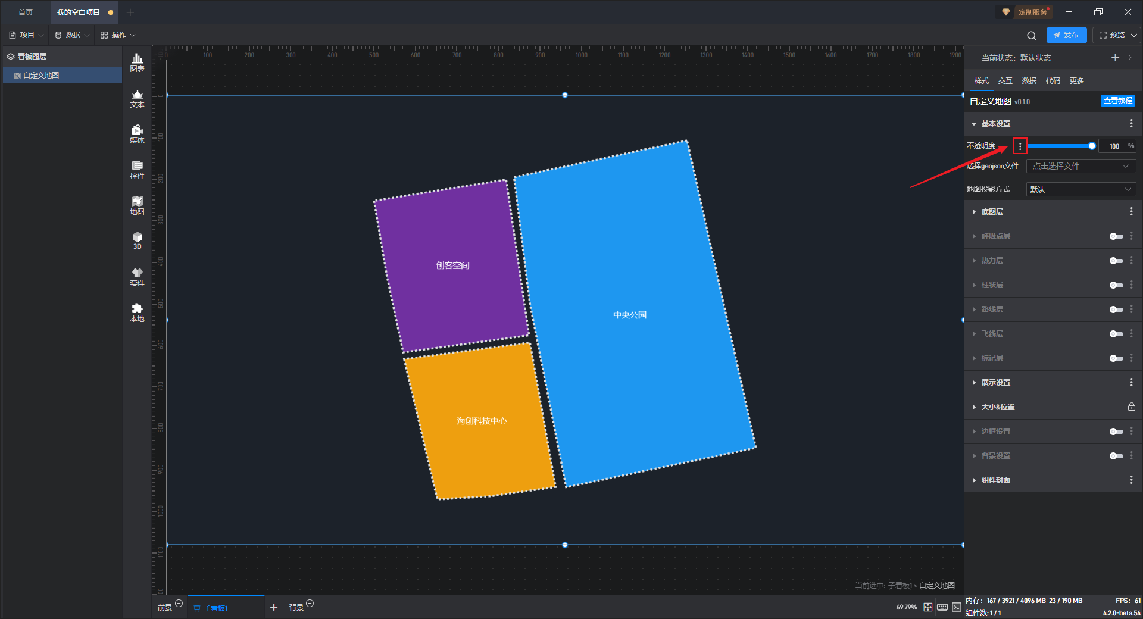
Task: Enable the 边框设置 toggle
Action: (x=1116, y=432)
